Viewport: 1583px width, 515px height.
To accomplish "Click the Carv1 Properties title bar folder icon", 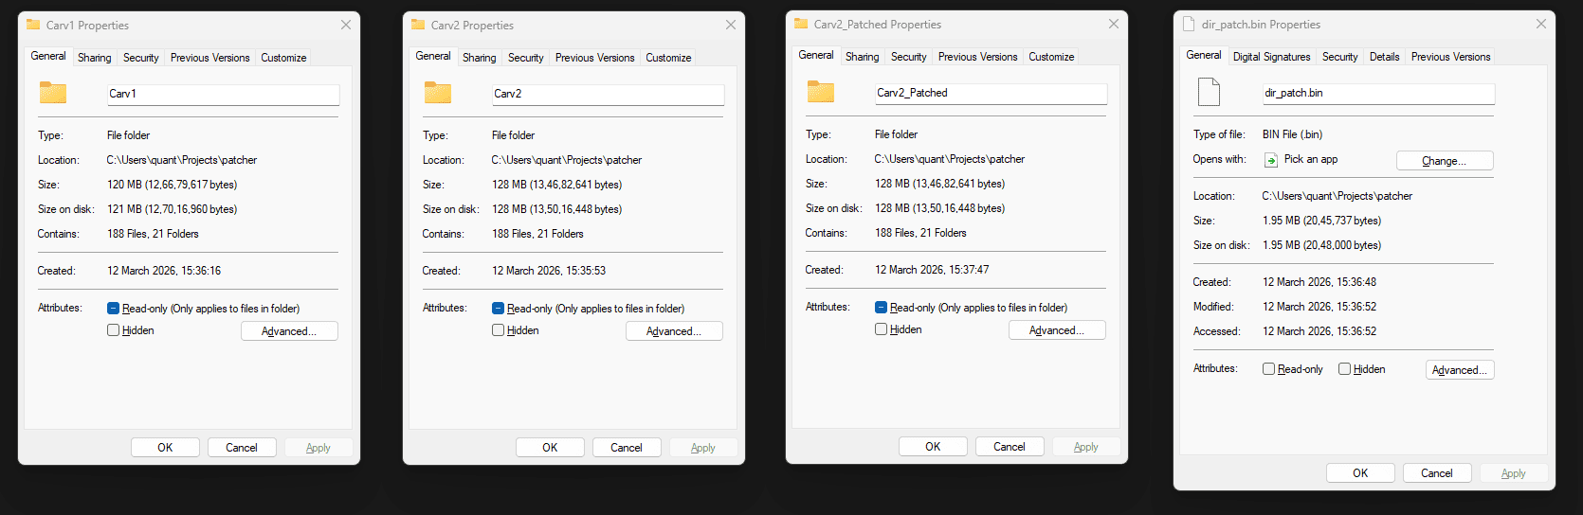I will click(x=33, y=25).
